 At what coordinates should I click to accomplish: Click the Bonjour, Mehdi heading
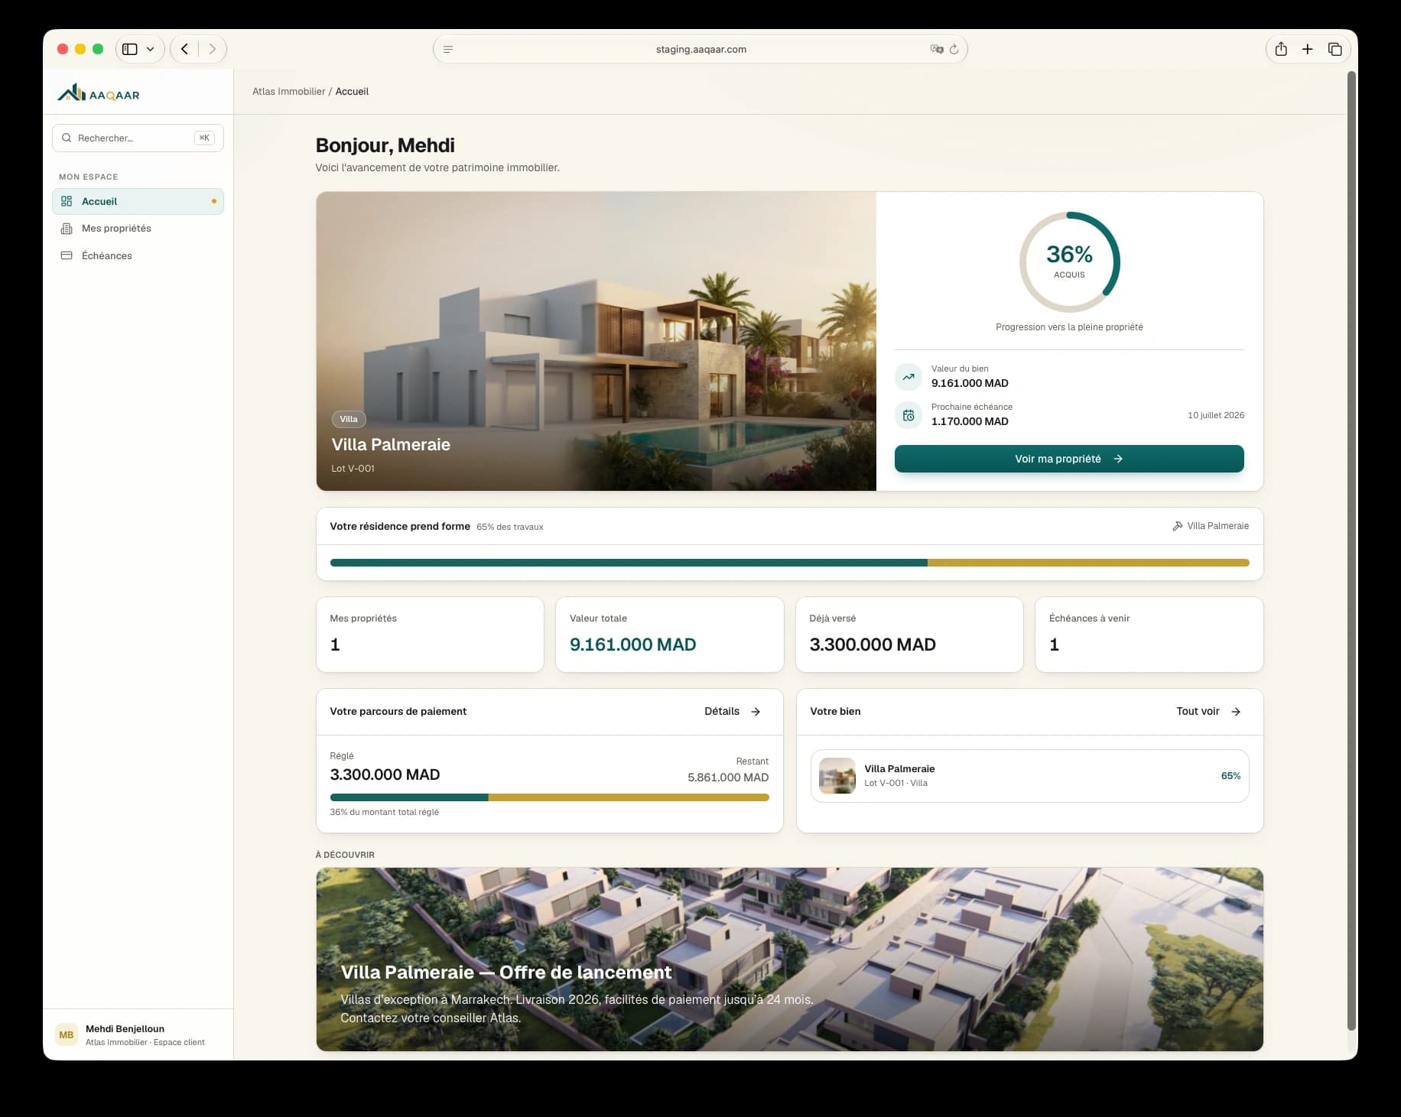click(x=385, y=145)
